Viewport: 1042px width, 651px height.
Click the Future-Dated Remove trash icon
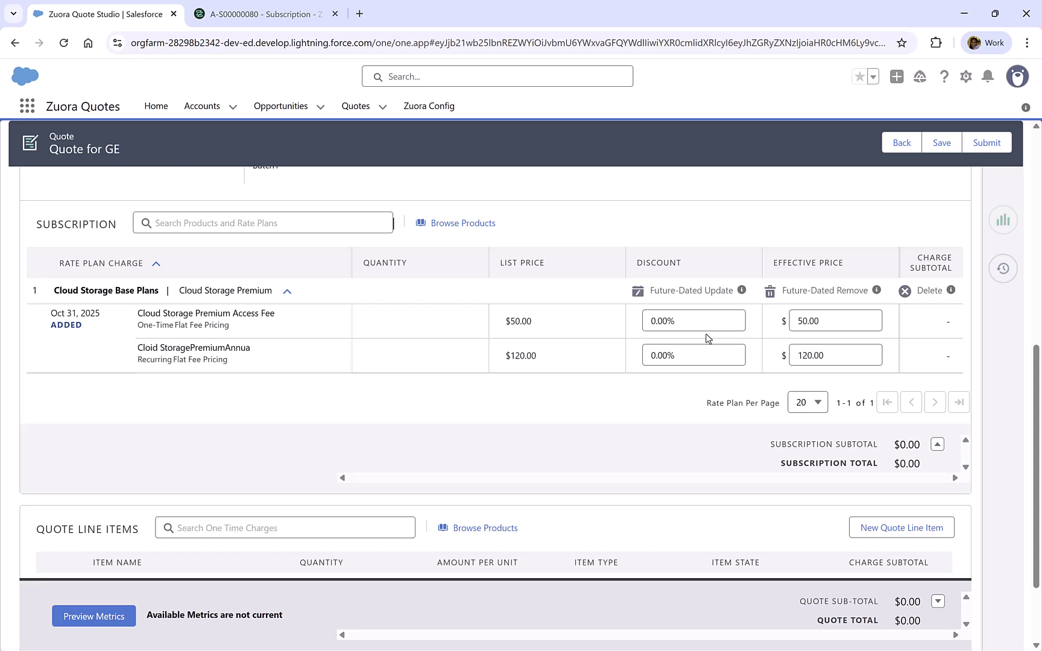point(769,291)
